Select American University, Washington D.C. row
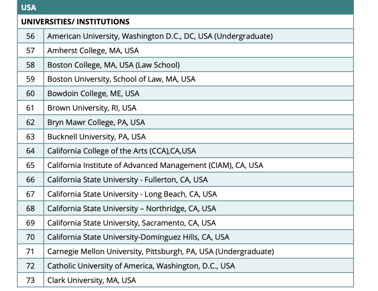The width and height of the screenshot is (378, 291). coord(185,36)
